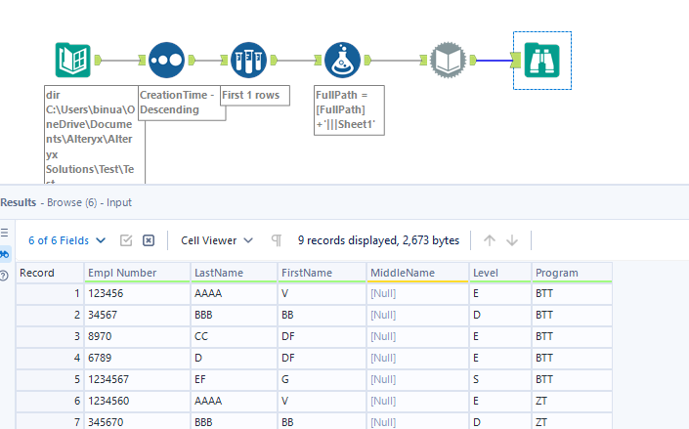Viewport: 689px width, 429px height.
Task: Select record number 3 row header
Action: 50,337
